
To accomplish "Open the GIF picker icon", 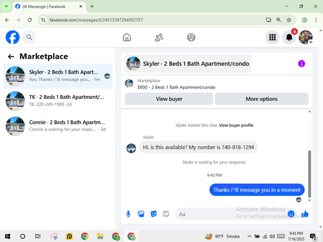I will coord(166,214).
